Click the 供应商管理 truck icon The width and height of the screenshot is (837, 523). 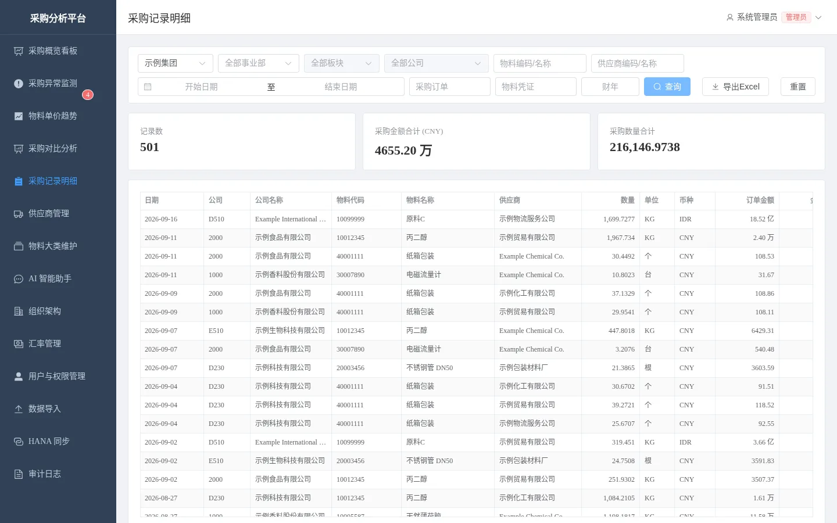19,214
